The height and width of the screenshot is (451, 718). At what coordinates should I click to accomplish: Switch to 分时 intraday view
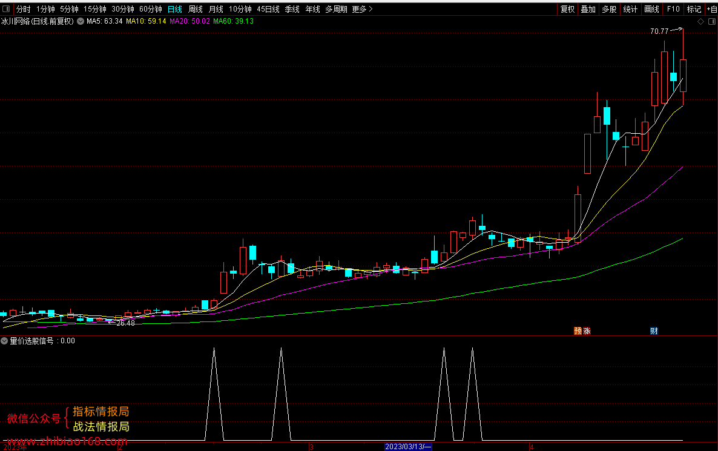pos(24,9)
